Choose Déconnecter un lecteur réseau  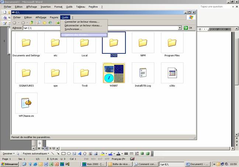84,25
